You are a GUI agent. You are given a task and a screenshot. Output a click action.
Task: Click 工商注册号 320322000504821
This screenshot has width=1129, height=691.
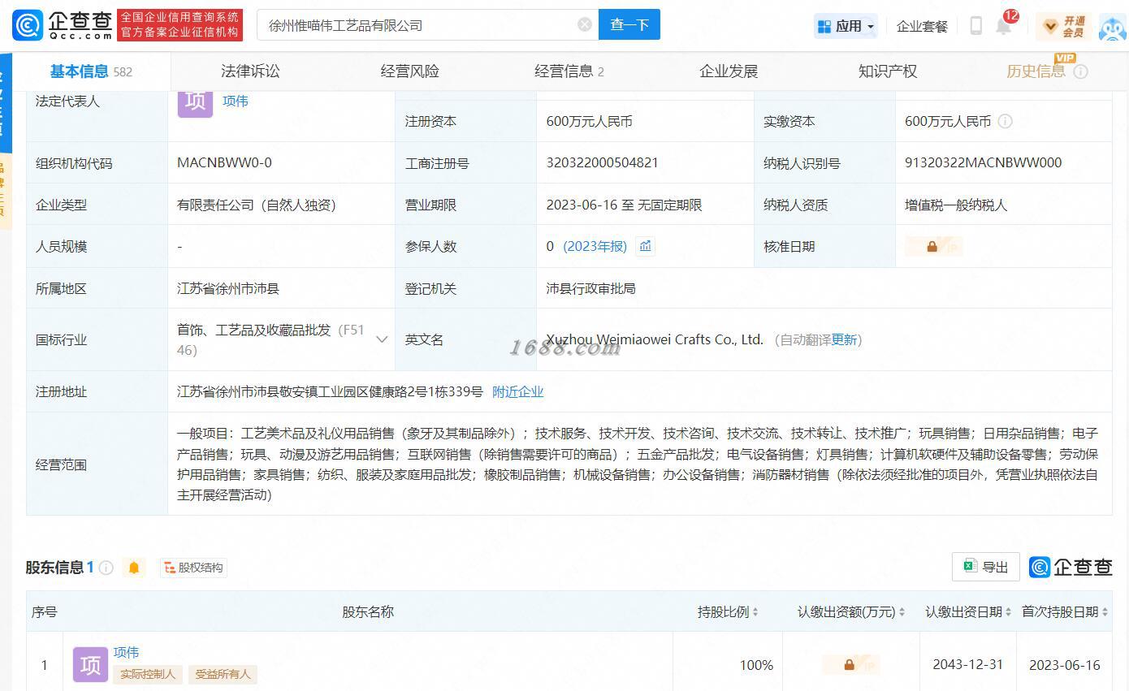tap(603, 162)
